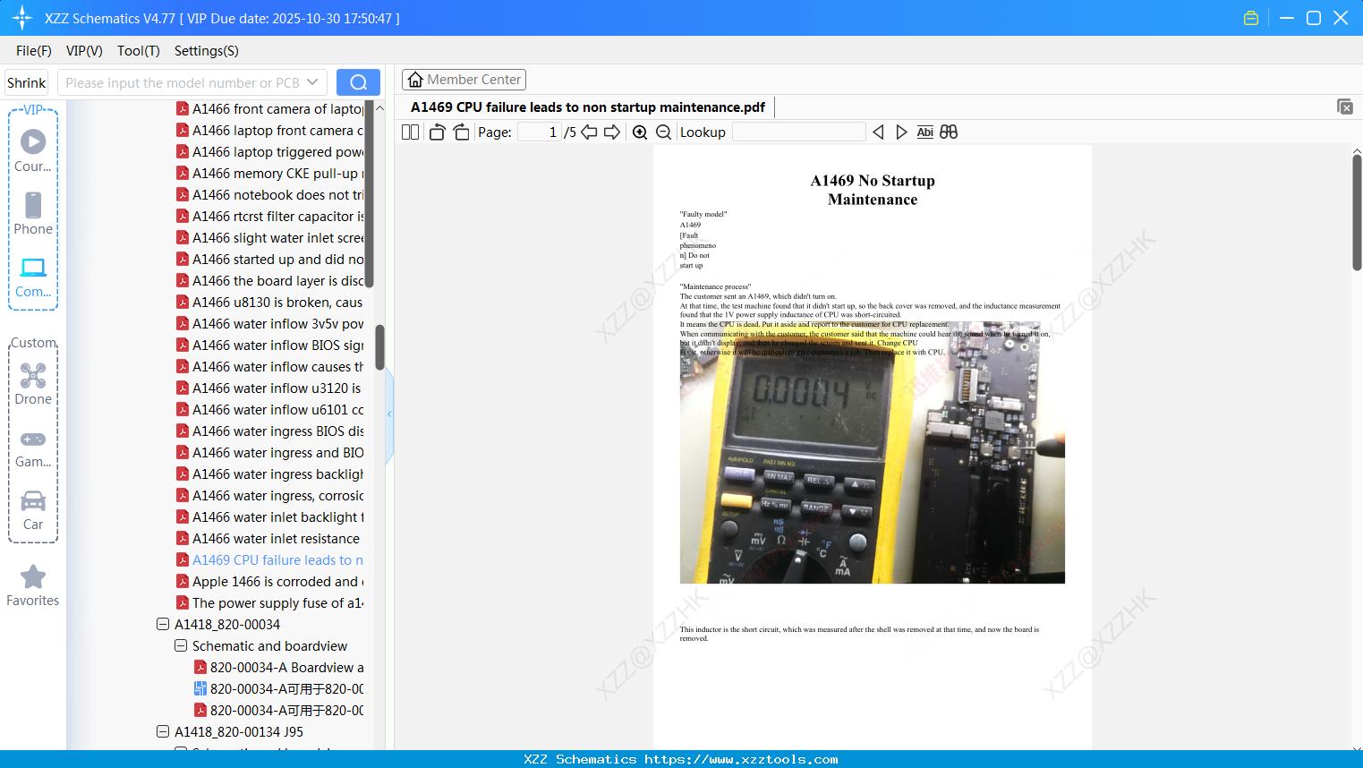Open the Car sidebar category
This screenshot has width=1363, height=768.
coord(33,509)
